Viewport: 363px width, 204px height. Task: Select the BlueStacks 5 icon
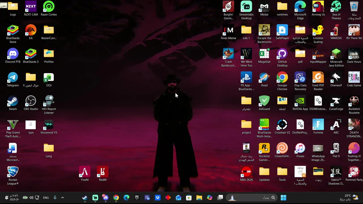click(x=31, y=56)
